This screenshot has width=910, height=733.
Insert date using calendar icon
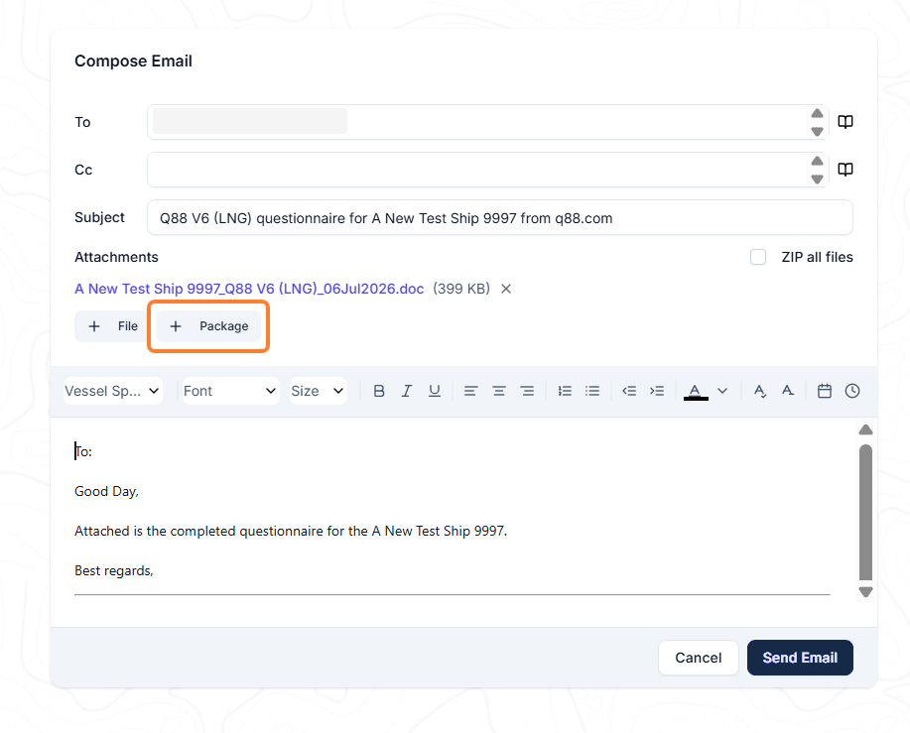(824, 391)
